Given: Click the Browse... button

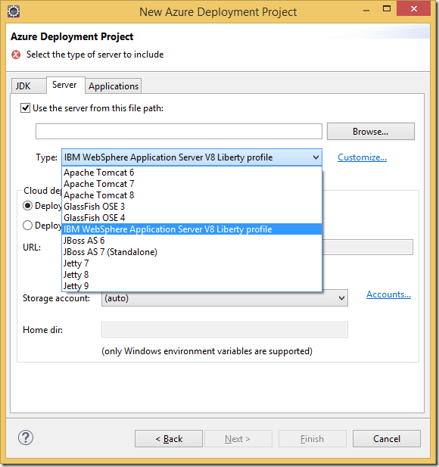Looking at the screenshot, I should (370, 132).
